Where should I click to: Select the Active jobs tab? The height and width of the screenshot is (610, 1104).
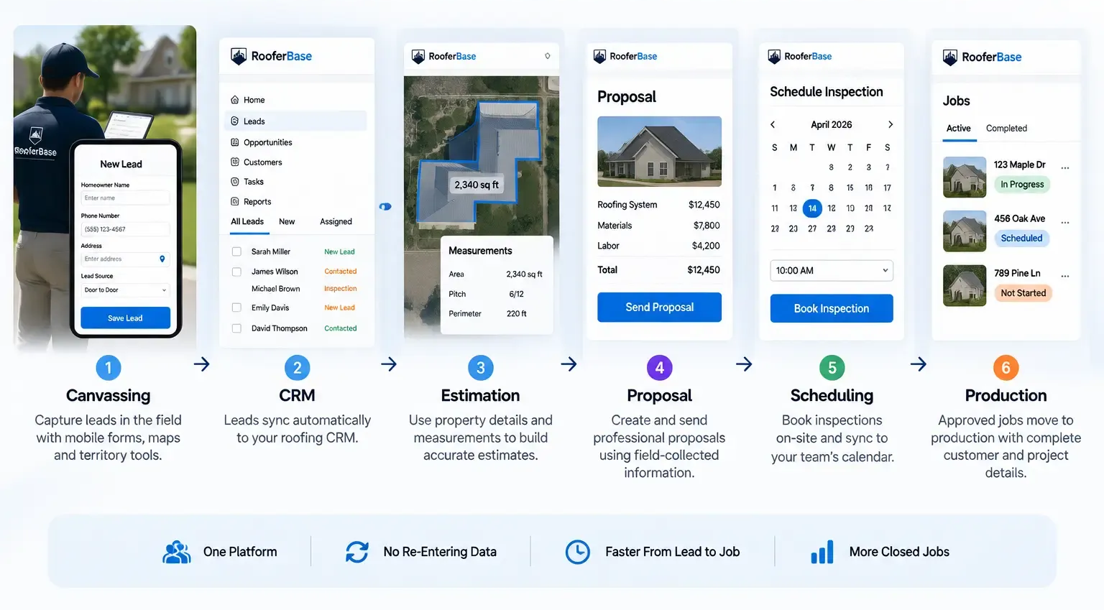coord(958,129)
